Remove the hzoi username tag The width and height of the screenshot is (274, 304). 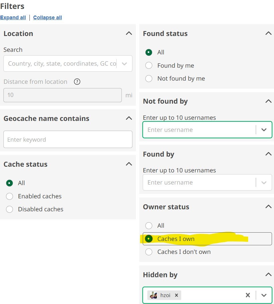pyautogui.click(x=176, y=295)
